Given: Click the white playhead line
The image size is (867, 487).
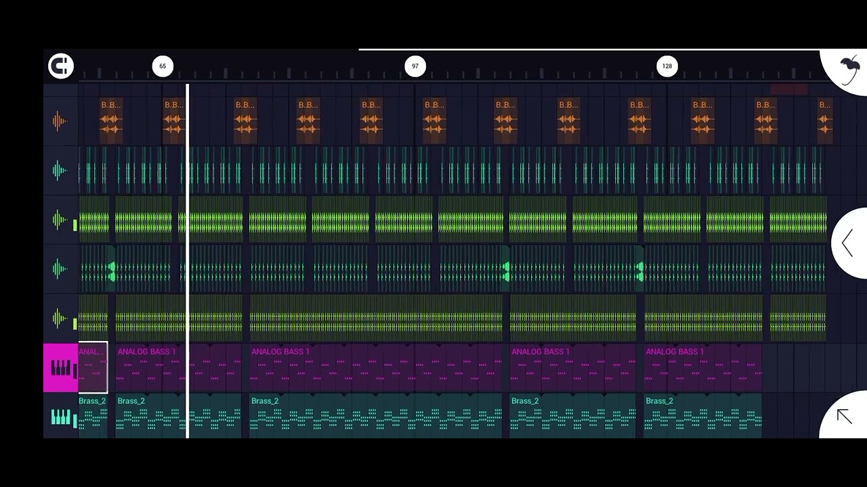Looking at the screenshot, I should [188, 260].
